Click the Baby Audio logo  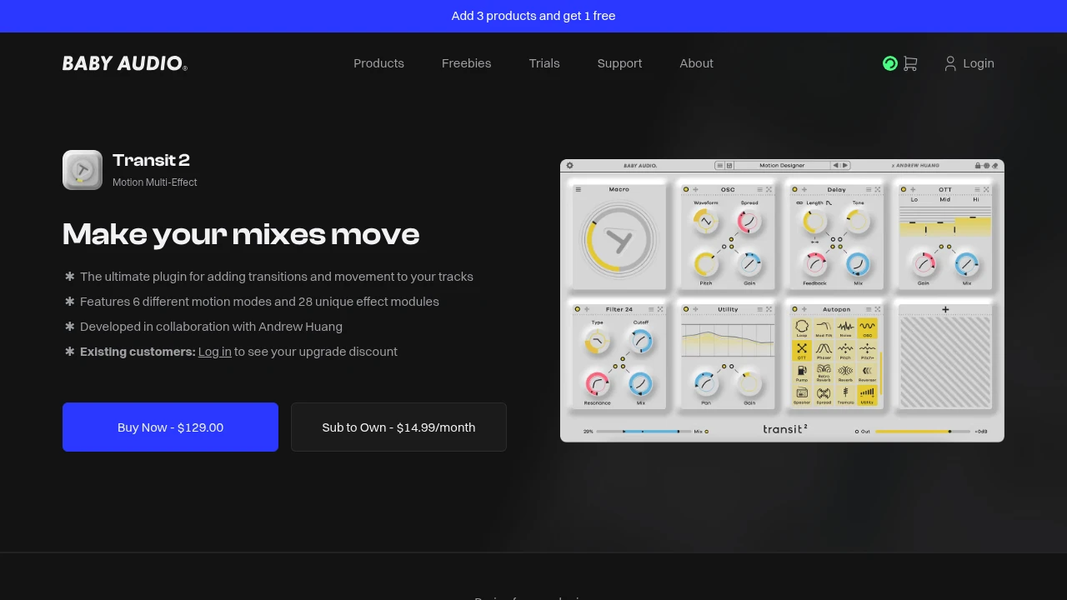point(125,63)
